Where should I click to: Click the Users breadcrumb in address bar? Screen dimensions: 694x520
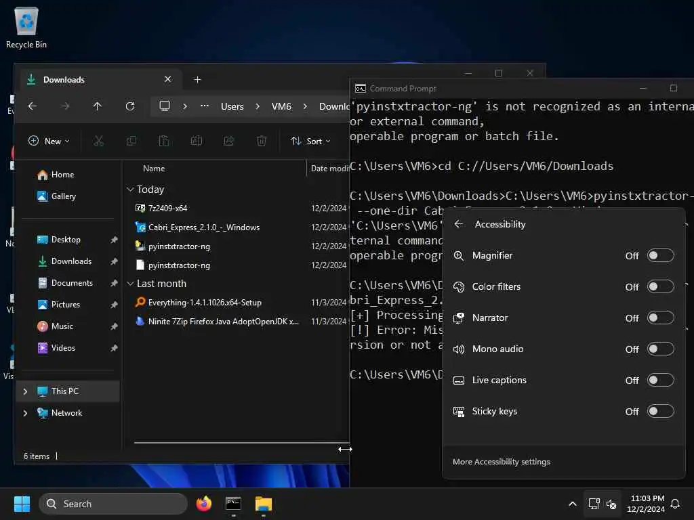[x=232, y=106]
